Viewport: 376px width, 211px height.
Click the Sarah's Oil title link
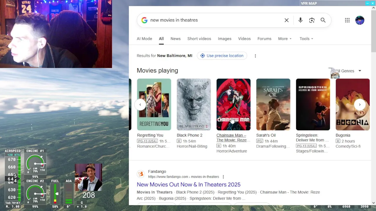click(x=266, y=135)
